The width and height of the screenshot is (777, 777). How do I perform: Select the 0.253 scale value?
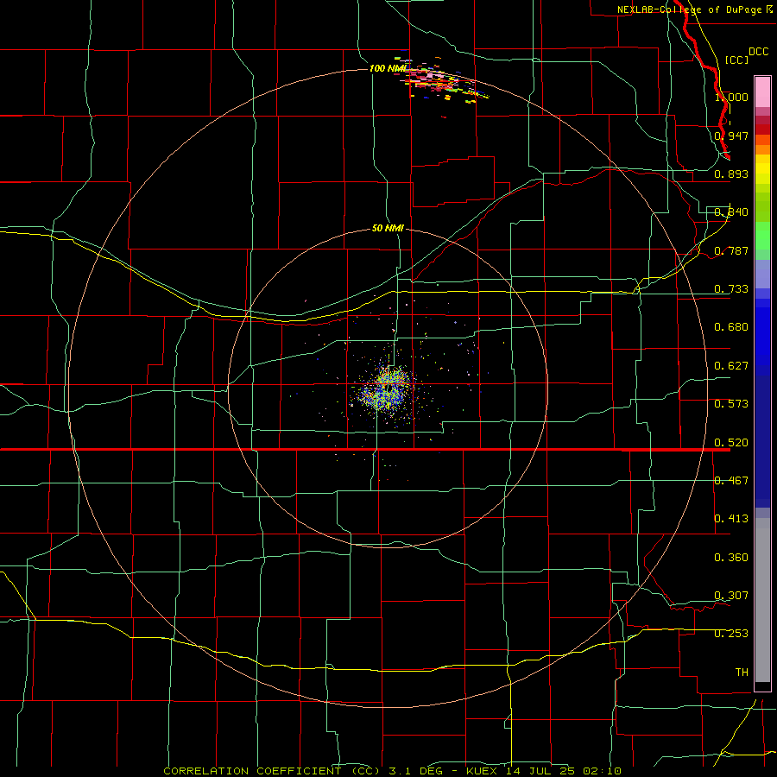(x=731, y=634)
